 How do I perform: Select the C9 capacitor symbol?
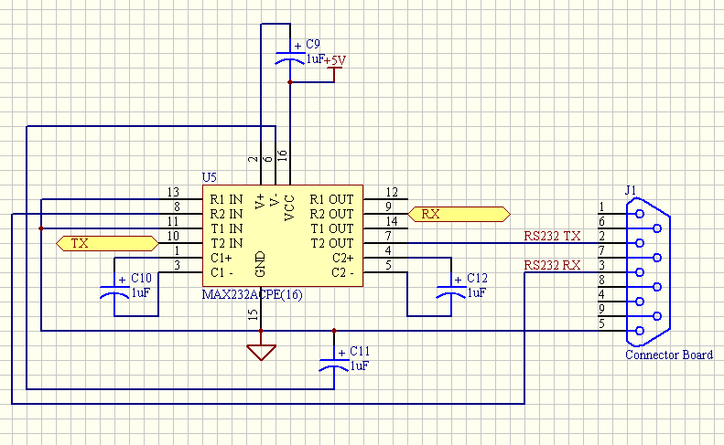(290, 58)
